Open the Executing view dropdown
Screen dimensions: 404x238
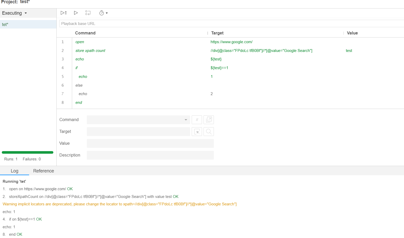coord(14,13)
